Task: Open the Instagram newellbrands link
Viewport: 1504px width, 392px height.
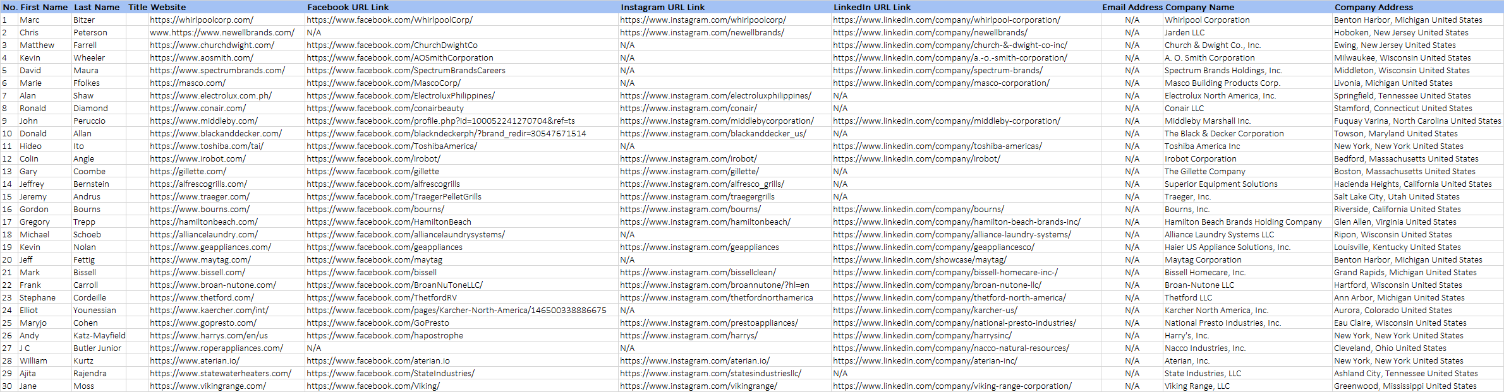Action: coord(702,32)
